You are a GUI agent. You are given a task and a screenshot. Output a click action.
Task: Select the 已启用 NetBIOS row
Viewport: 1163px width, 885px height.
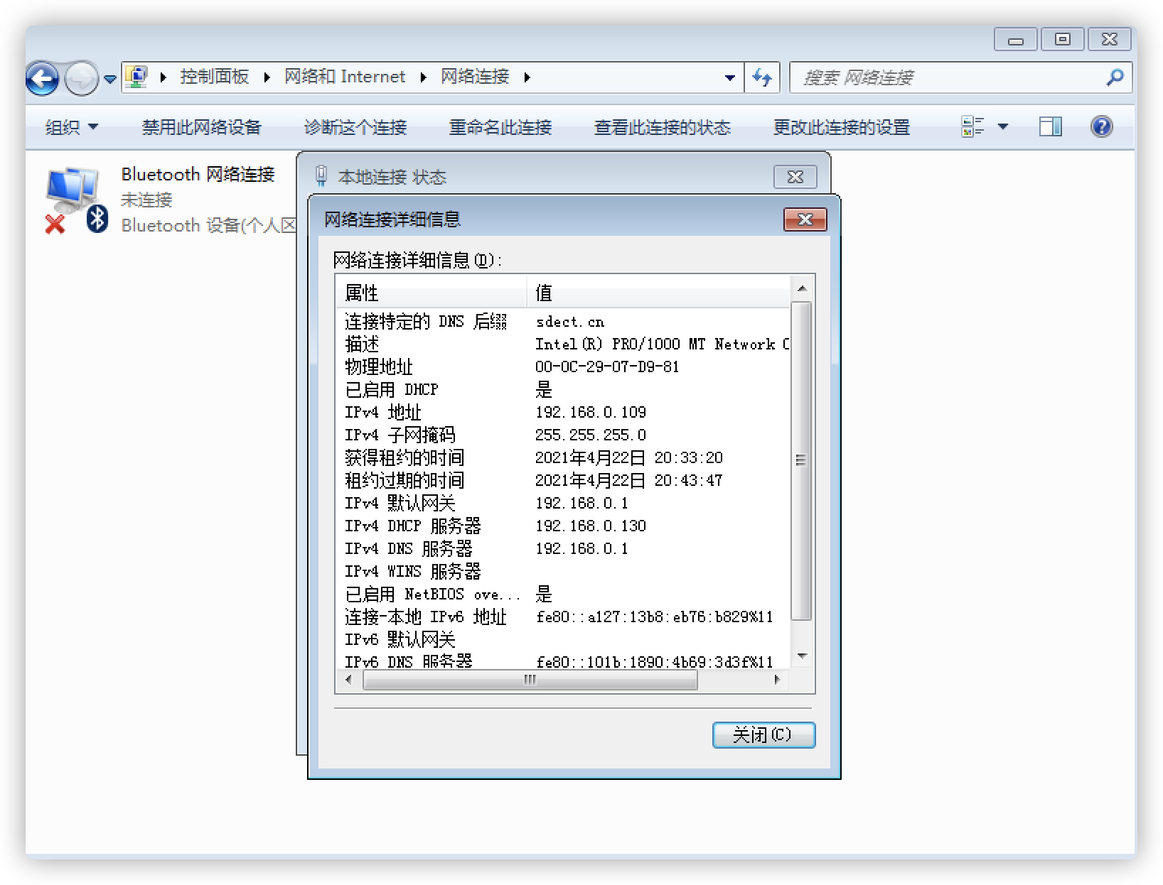tap(563, 594)
